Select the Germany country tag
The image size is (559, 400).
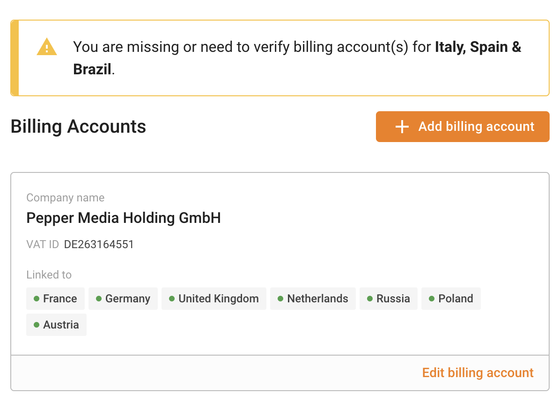pyautogui.click(x=123, y=299)
